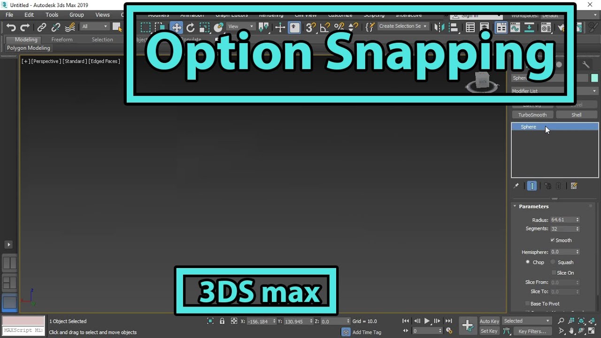Play the animation

coord(427,321)
